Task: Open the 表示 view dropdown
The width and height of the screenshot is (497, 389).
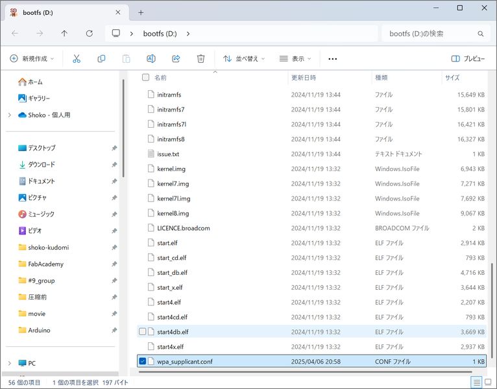Action: pos(295,58)
